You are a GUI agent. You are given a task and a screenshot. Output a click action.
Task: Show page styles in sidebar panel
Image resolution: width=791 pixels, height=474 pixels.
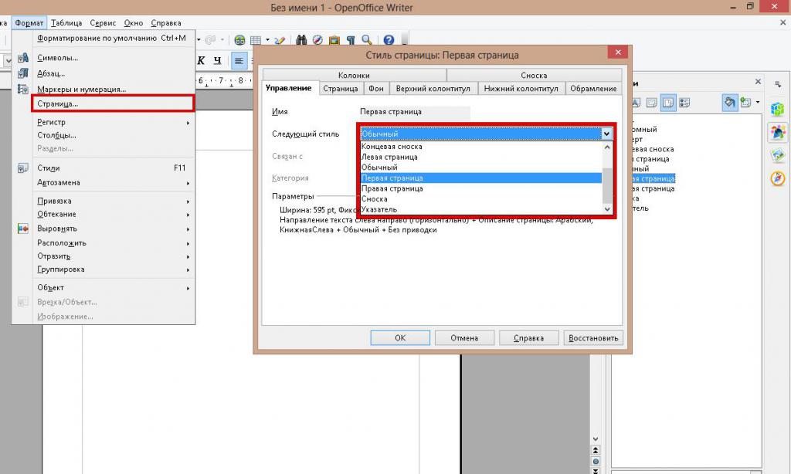point(668,103)
